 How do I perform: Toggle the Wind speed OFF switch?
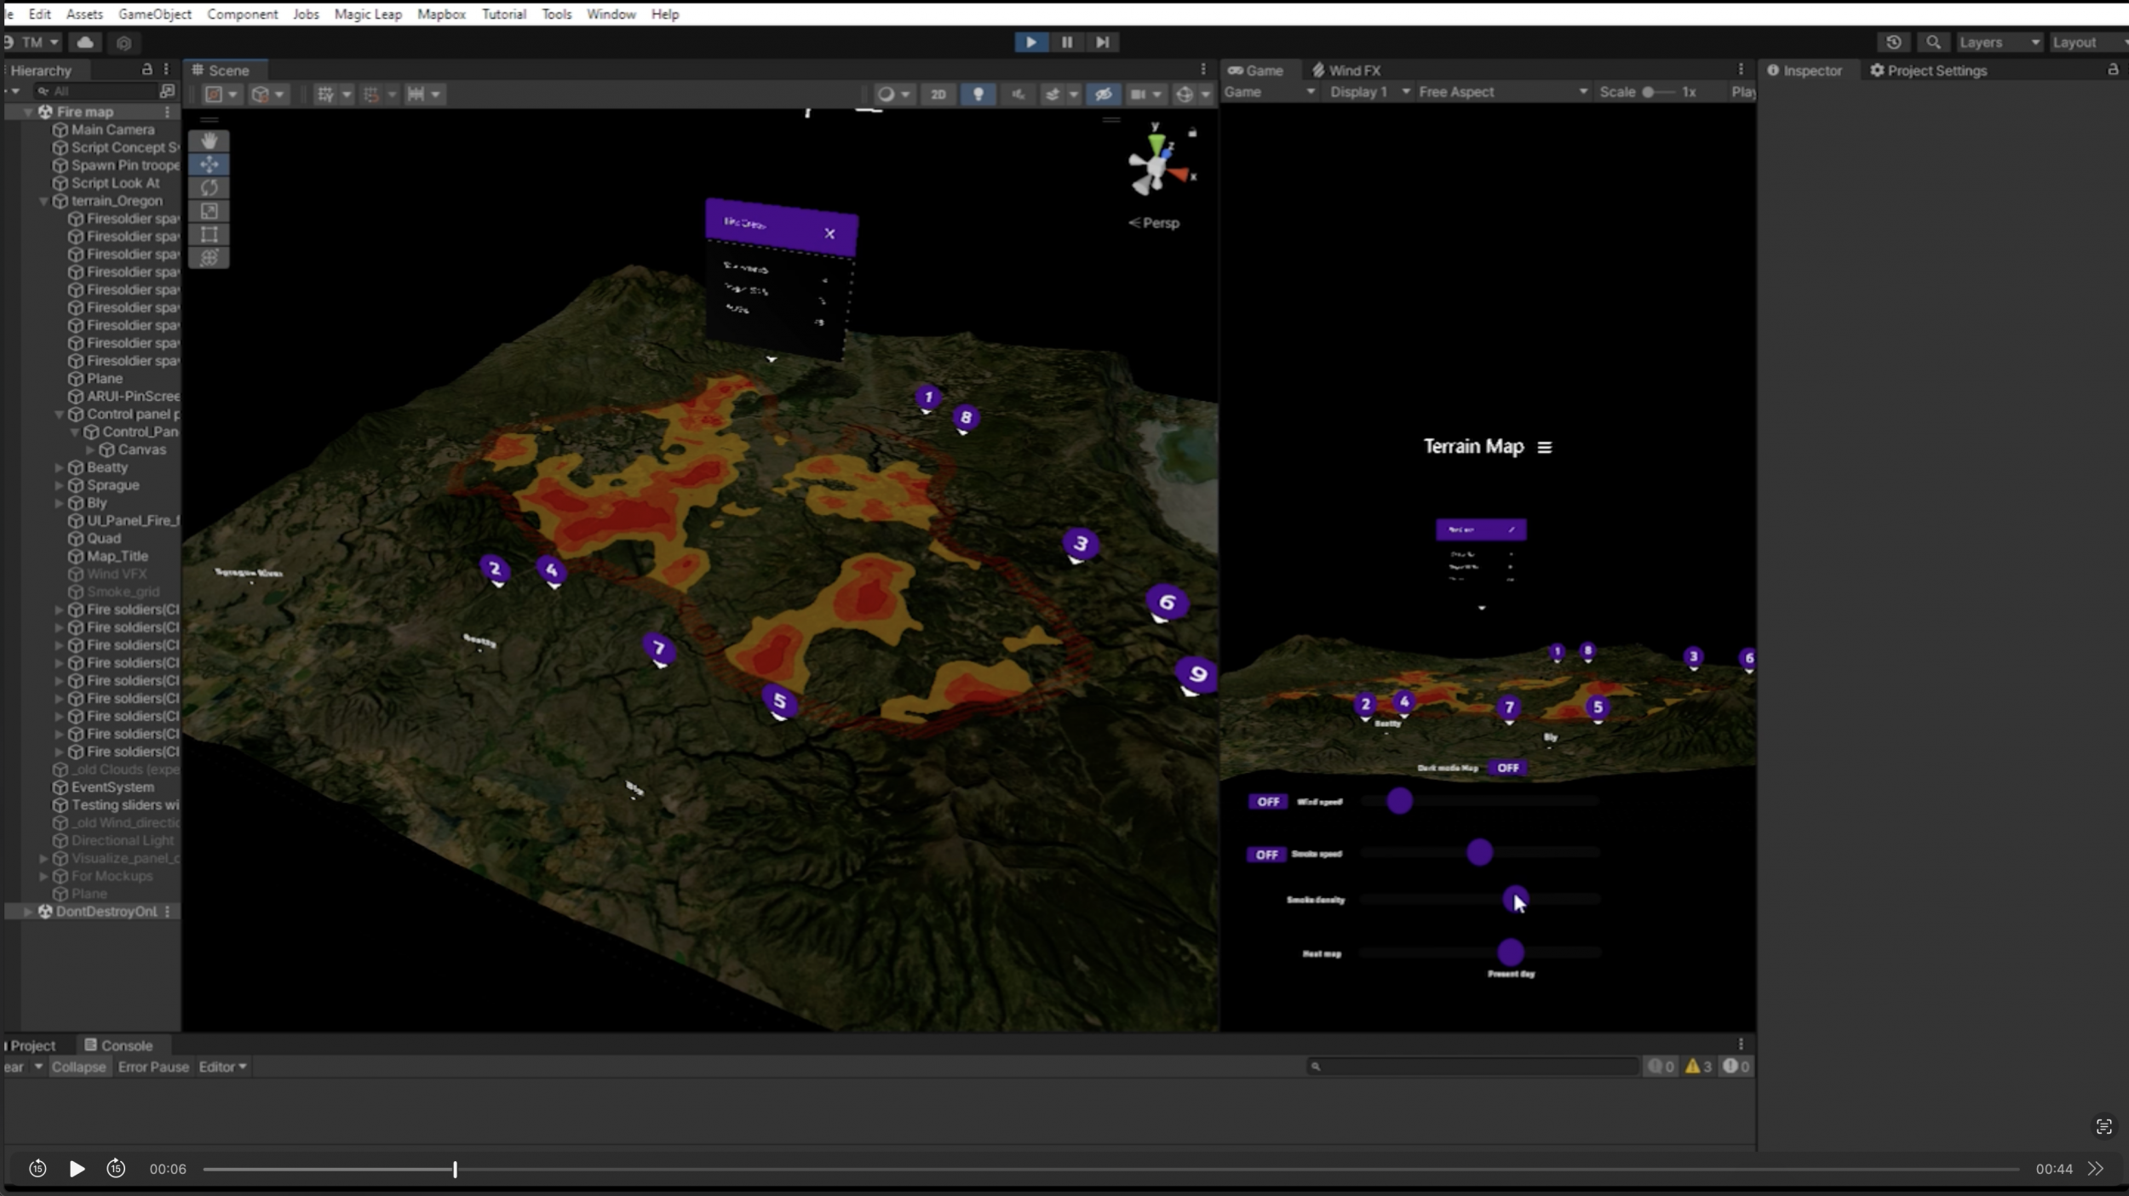pyautogui.click(x=1267, y=801)
